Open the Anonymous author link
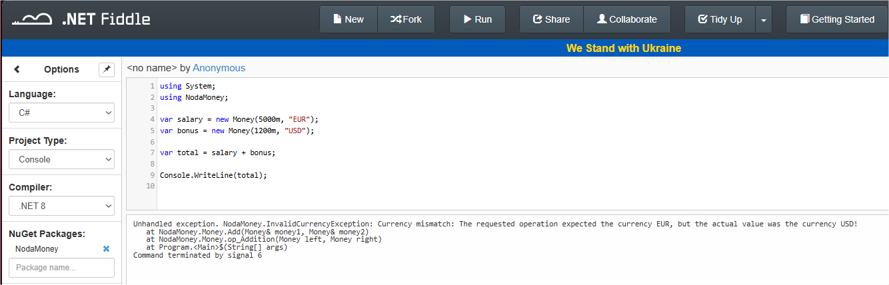Viewport: 889px width, 285px height. [x=219, y=68]
